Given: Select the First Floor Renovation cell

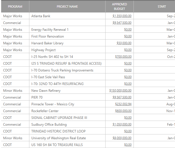Looking at the screenshot, I should [x=67, y=36].
